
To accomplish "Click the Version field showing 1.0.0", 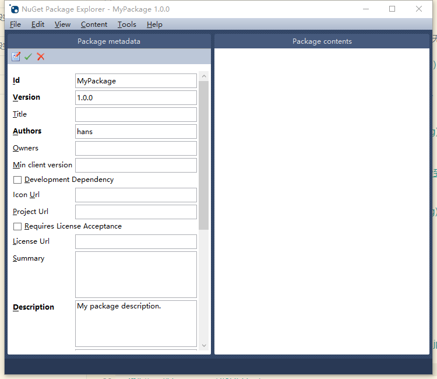I will (136, 98).
